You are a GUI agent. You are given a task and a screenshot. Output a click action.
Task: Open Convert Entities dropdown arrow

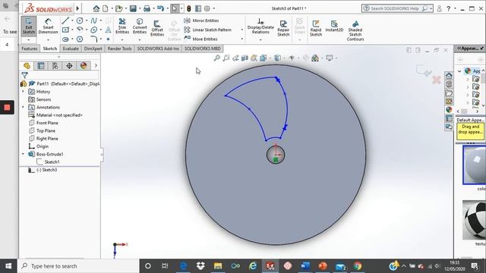pos(140,39)
